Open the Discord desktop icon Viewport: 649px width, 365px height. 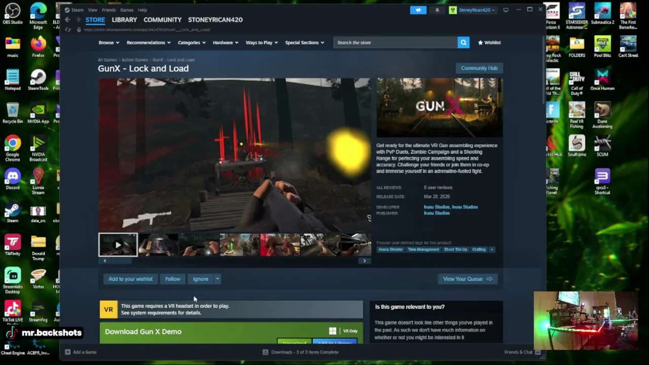(13, 179)
